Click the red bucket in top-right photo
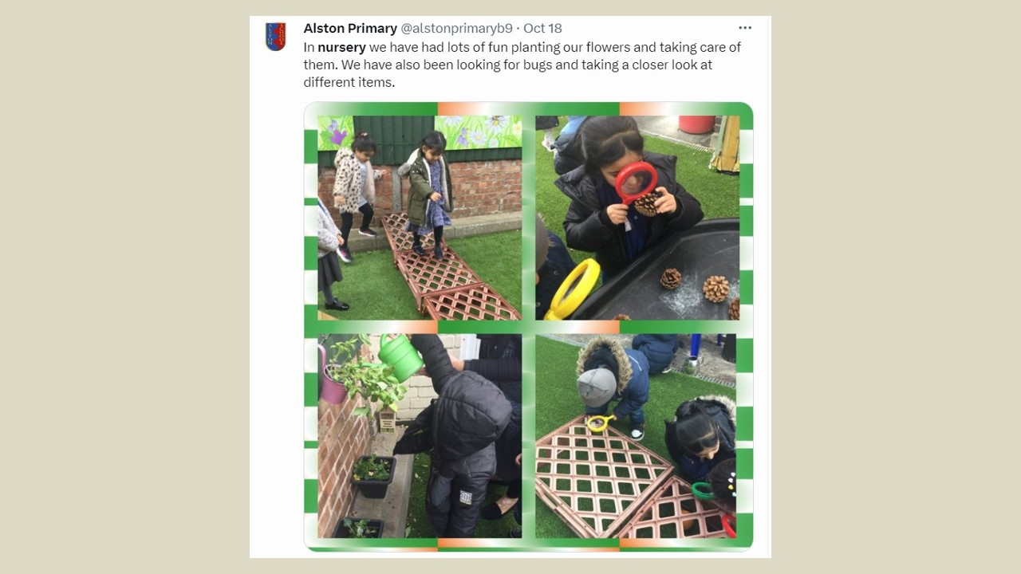Viewport: 1021px width, 574px height. 696,124
